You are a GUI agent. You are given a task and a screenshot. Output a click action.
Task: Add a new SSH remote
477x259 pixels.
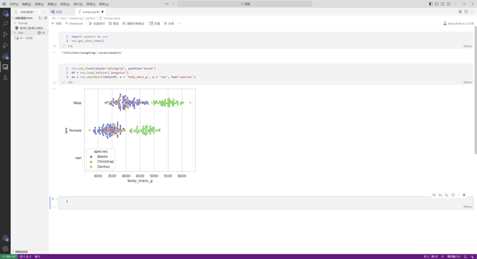(43, 33)
